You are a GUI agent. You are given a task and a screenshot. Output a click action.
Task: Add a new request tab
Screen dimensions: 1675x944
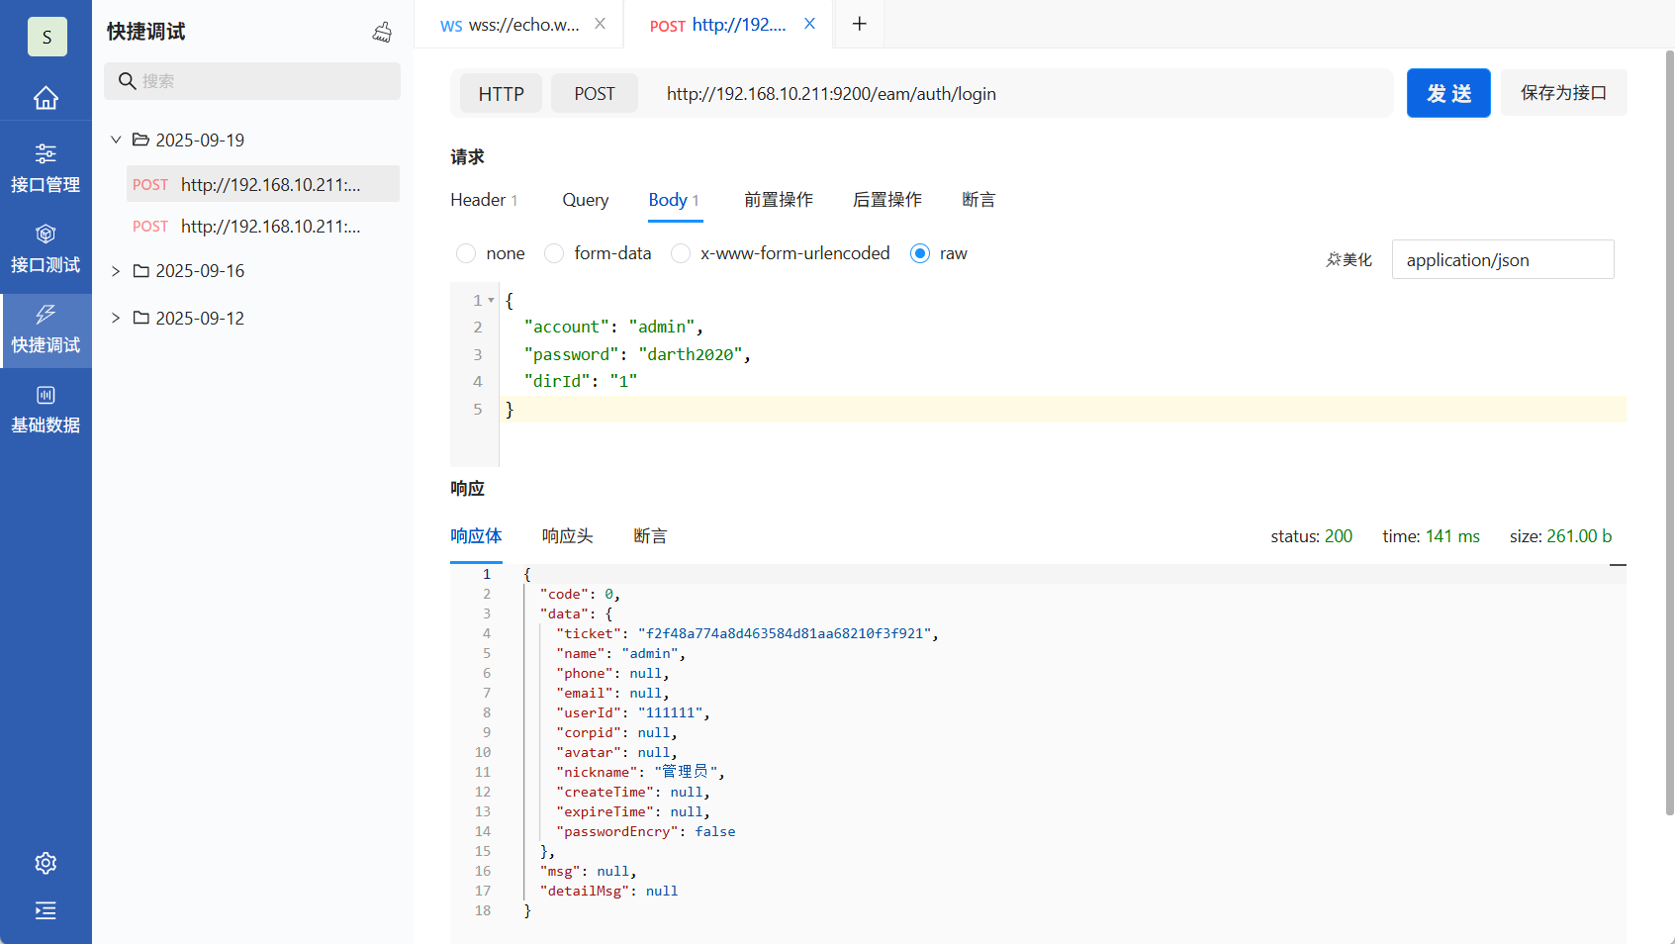pyautogui.click(x=860, y=24)
